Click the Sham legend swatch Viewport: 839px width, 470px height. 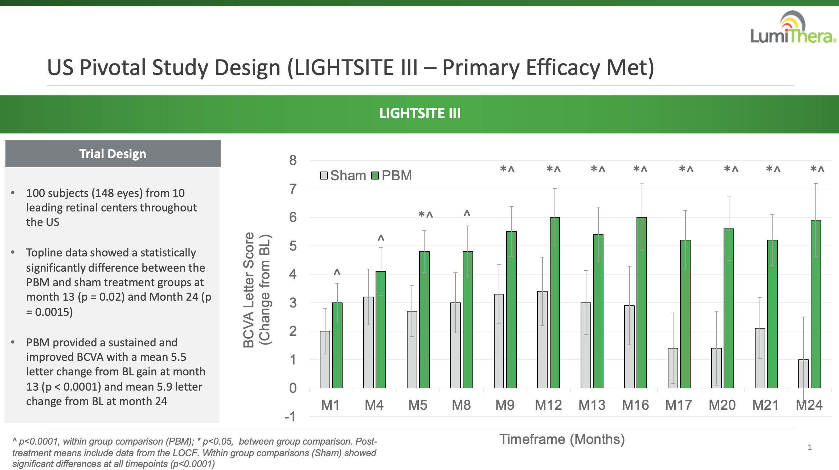[324, 176]
